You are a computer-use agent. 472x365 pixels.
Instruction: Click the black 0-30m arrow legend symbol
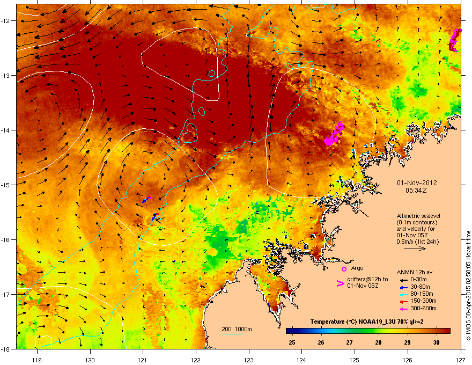click(404, 280)
